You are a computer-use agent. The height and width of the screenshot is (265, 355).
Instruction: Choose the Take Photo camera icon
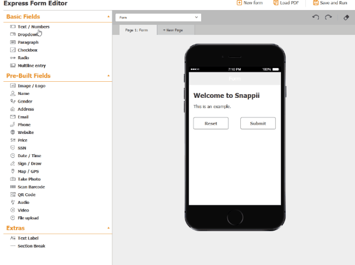pyautogui.click(x=12, y=179)
